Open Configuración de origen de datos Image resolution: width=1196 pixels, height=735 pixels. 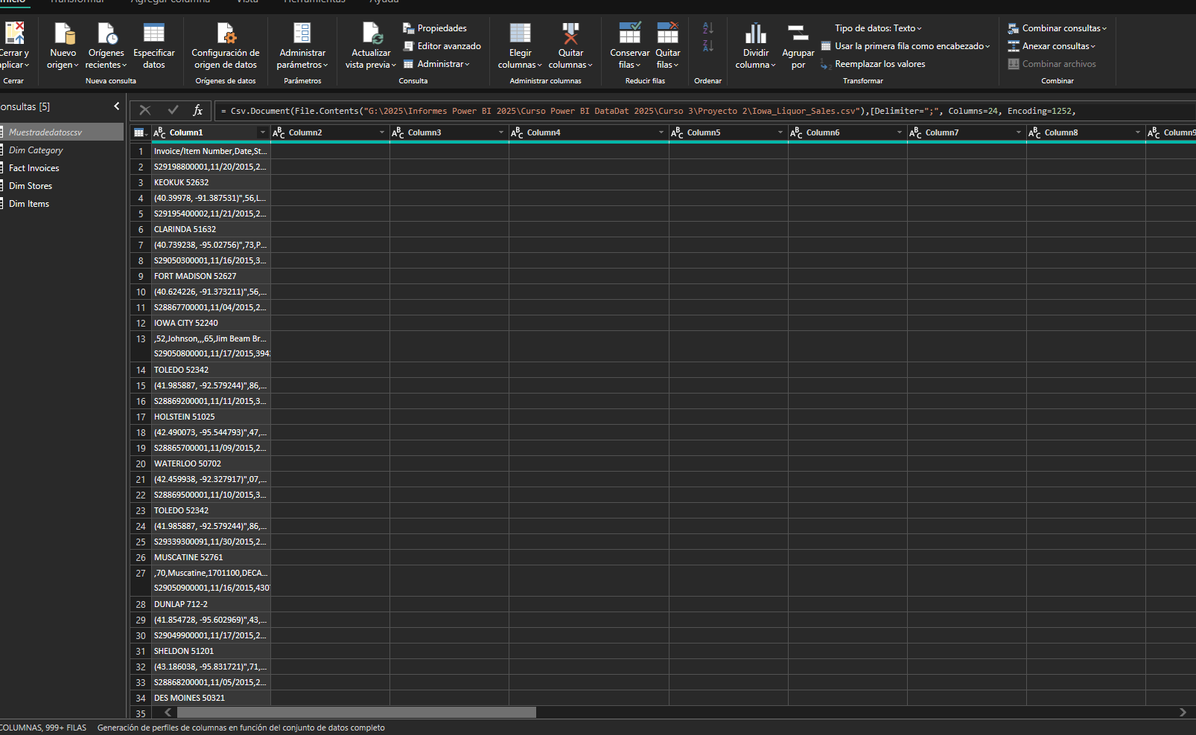[226, 34]
